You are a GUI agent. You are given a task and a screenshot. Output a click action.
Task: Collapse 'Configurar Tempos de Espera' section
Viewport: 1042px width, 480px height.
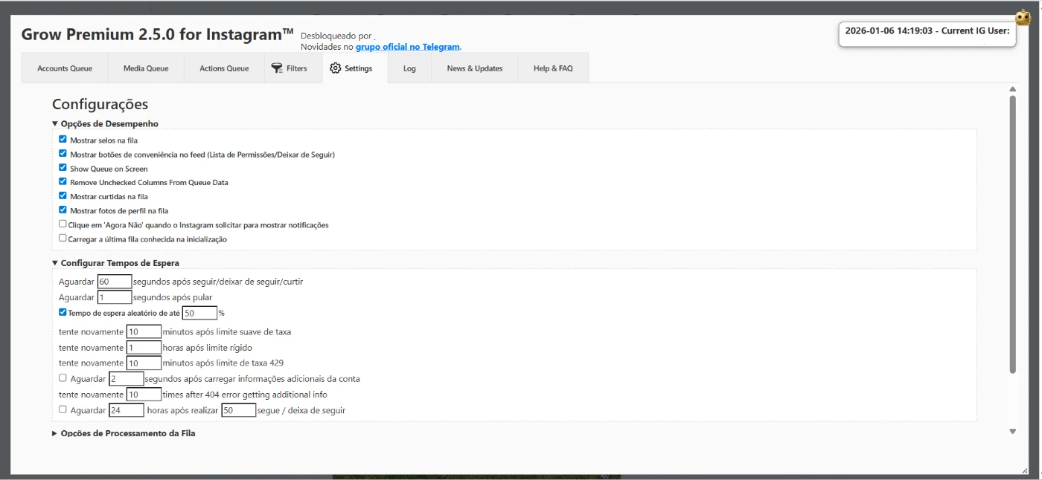(x=55, y=263)
